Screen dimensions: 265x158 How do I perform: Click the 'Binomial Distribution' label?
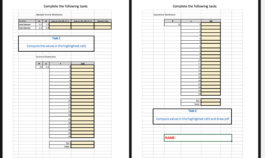[x=46, y=57]
